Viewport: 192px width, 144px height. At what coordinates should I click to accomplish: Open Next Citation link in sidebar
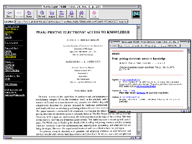pos(12,70)
